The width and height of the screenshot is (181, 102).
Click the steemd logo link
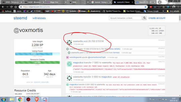20,18
